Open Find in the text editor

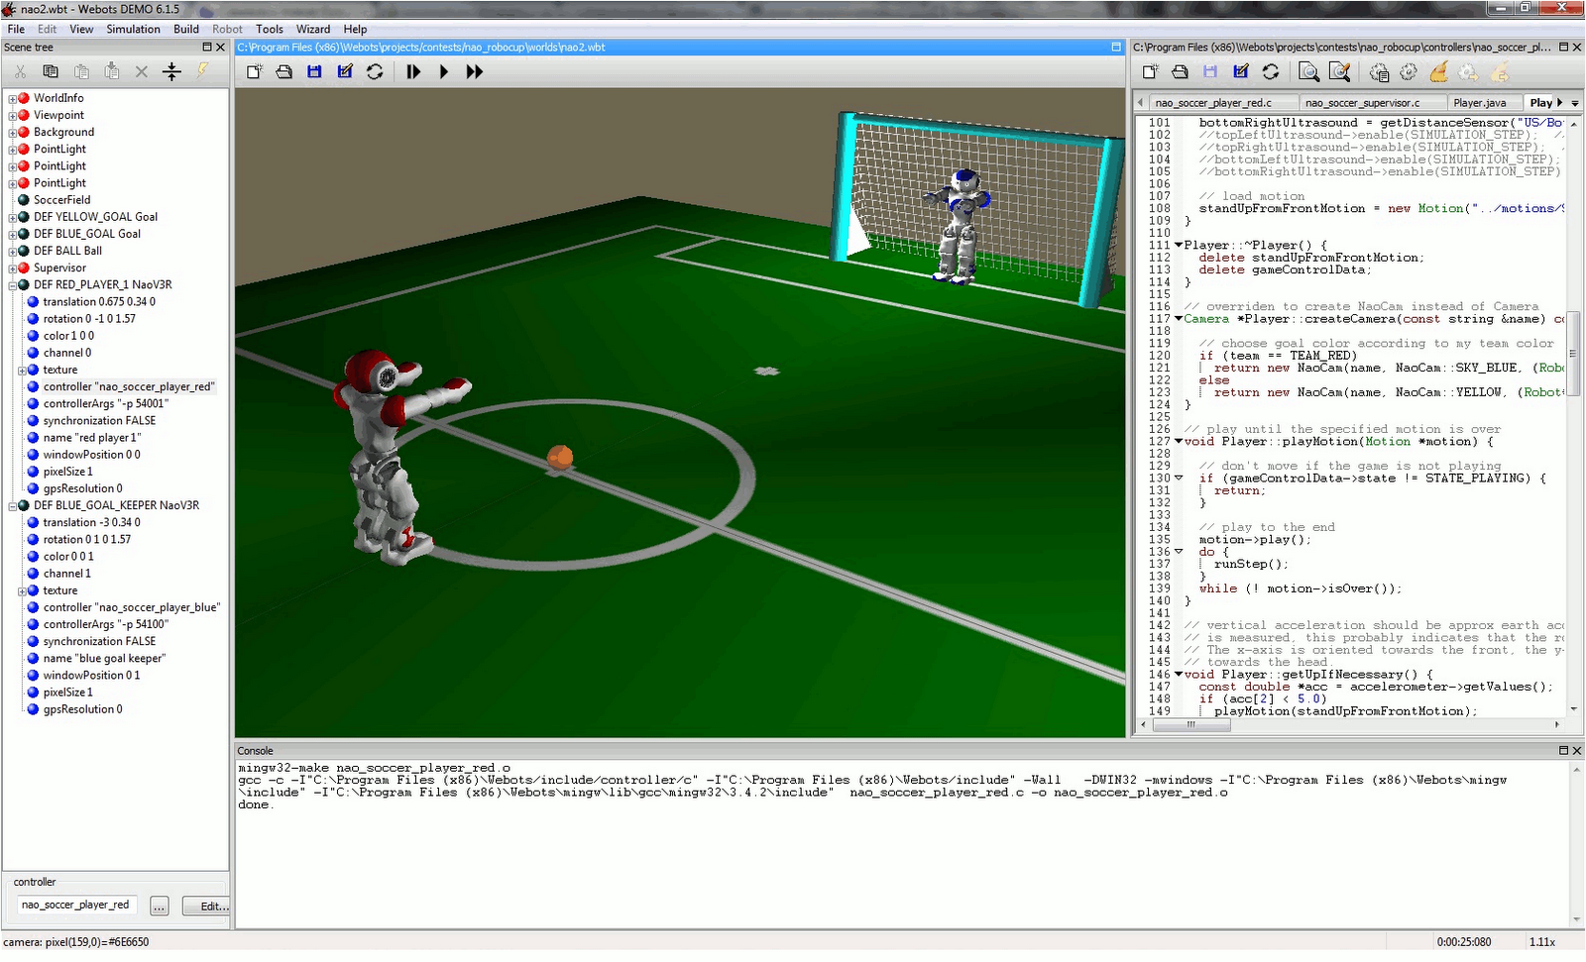pyautogui.click(x=1308, y=71)
